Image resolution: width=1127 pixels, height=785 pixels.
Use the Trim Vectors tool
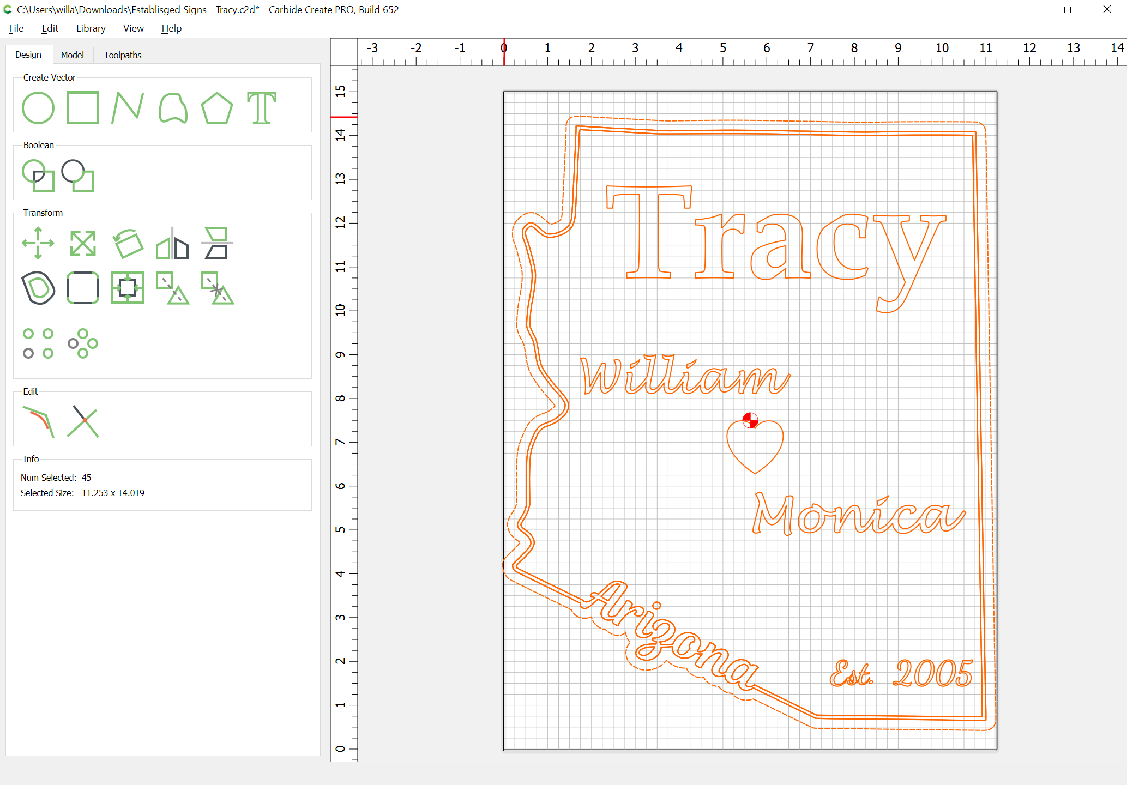coord(83,422)
